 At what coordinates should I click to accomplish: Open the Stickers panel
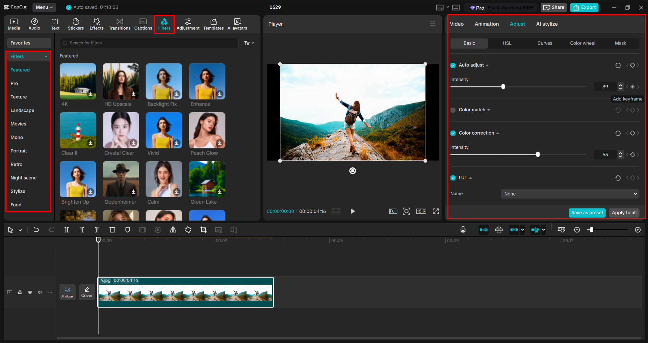point(76,24)
